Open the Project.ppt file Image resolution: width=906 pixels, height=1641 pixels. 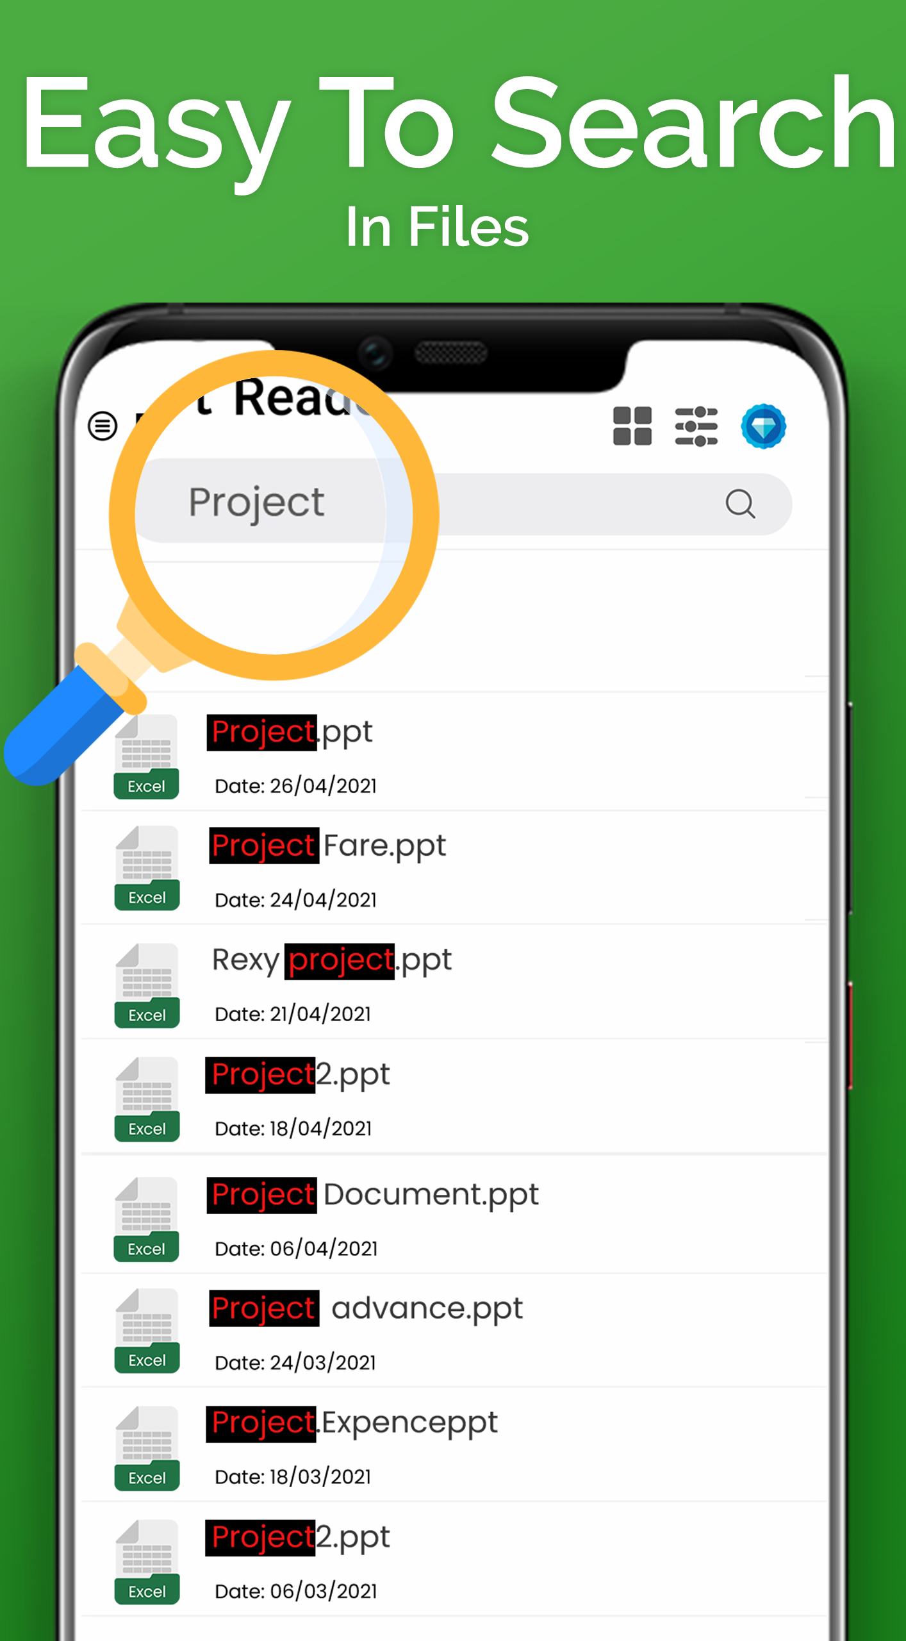coord(454,753)
